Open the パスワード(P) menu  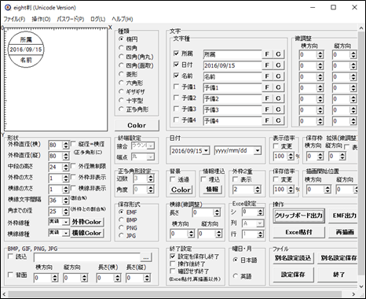pos(71,19)
